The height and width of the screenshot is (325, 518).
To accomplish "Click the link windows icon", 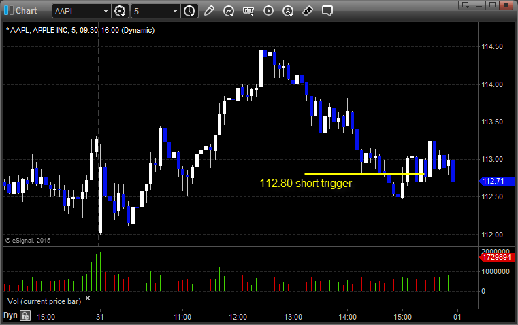I will coord(308,11).
